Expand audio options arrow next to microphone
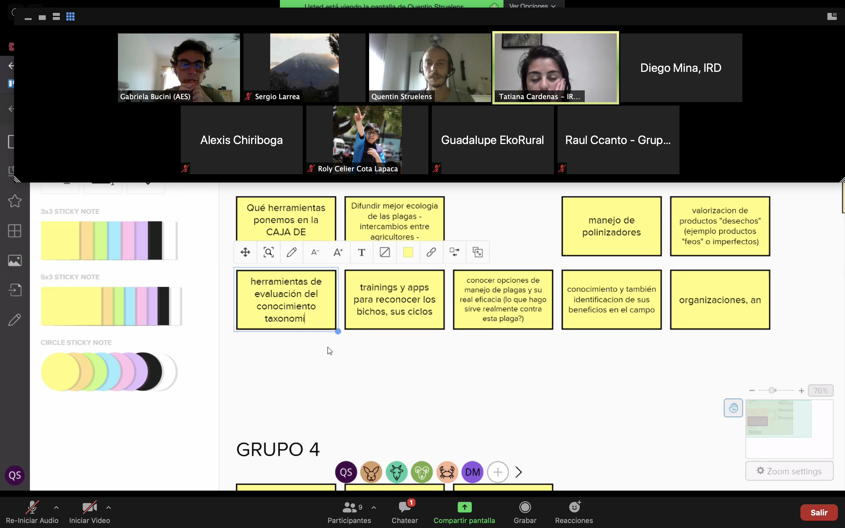Viewport: 845px width, 528px height. point(56,507)
